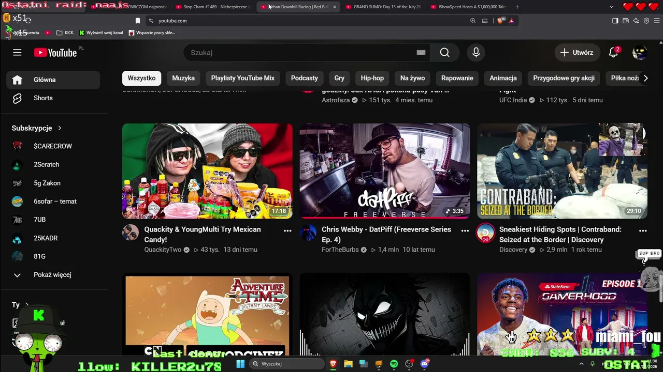The image size is (663, 372).
Task: Open the Windows Start menu
Action: (240, 364)
